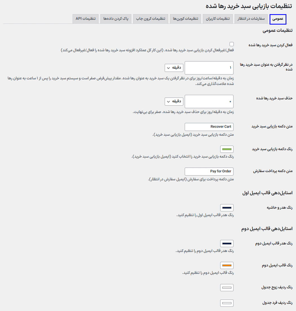Open the تنظیمات API tab
296x311 pixels.
click(x=85, y=19)
